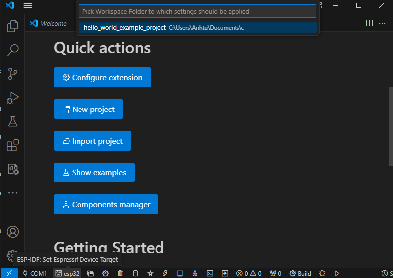The image size is (393, 278).
Task: Open Run and Debug view
Action: [x=12, y=98]
